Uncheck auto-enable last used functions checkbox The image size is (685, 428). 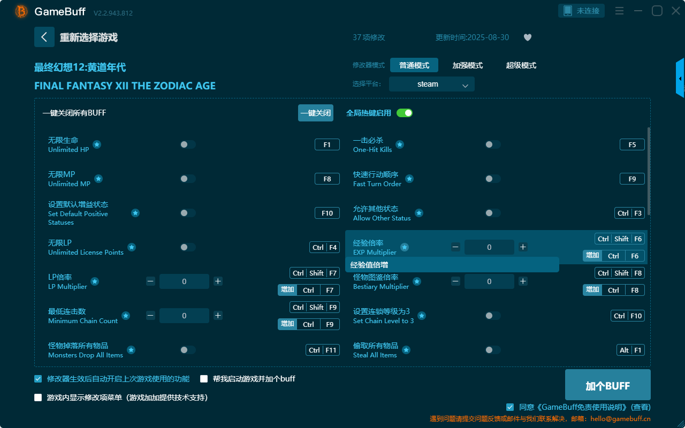coord(38,379)
